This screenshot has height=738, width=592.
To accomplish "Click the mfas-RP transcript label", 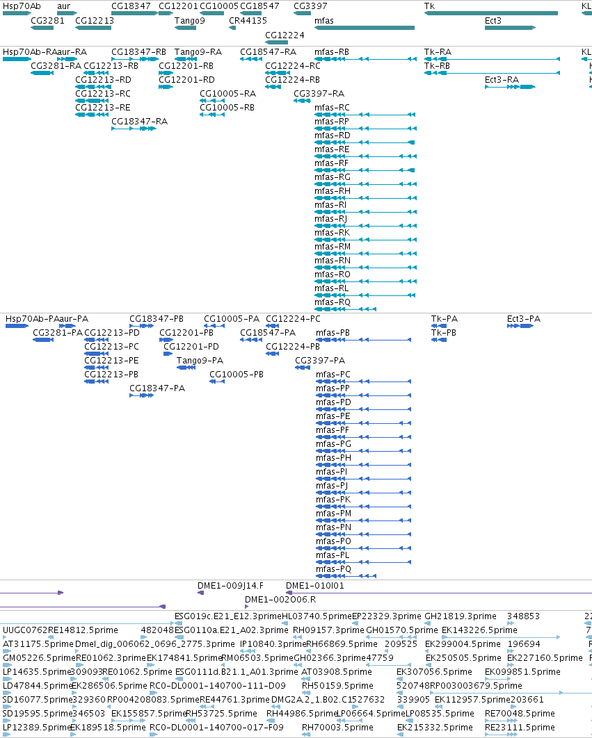I will click(332, 122).
